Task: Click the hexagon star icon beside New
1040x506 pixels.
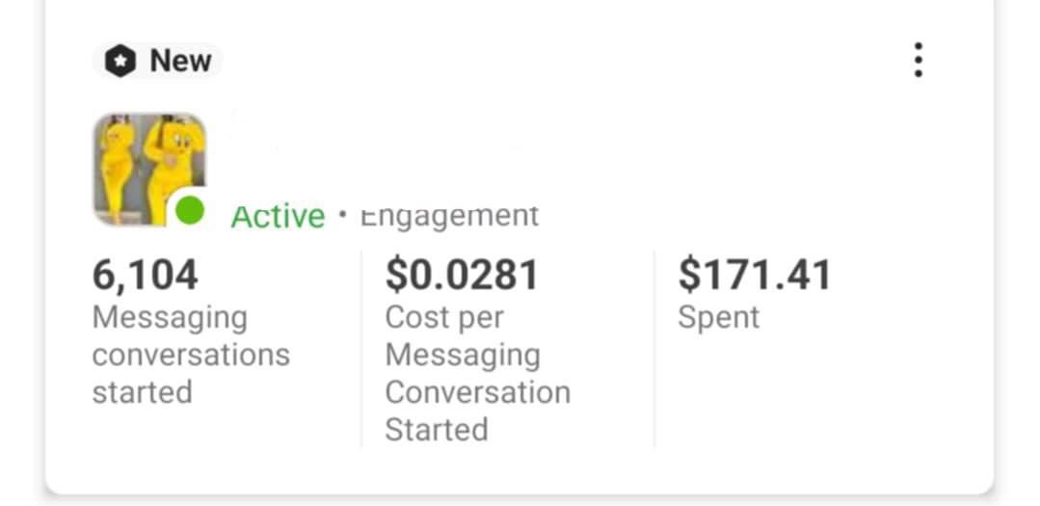Action: pyautogui.click(x=120, y=62)
